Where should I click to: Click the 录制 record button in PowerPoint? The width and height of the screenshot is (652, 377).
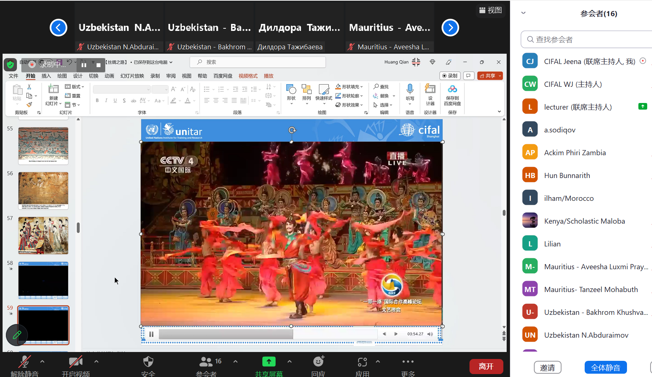coord(450,76)
